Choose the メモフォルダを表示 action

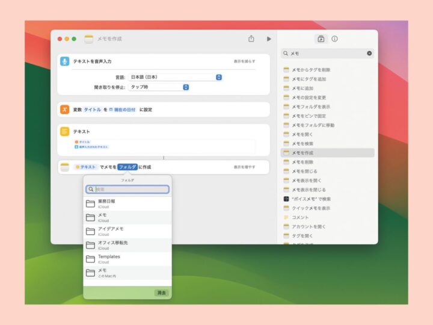pyautogui.click(x=328, y=107)
